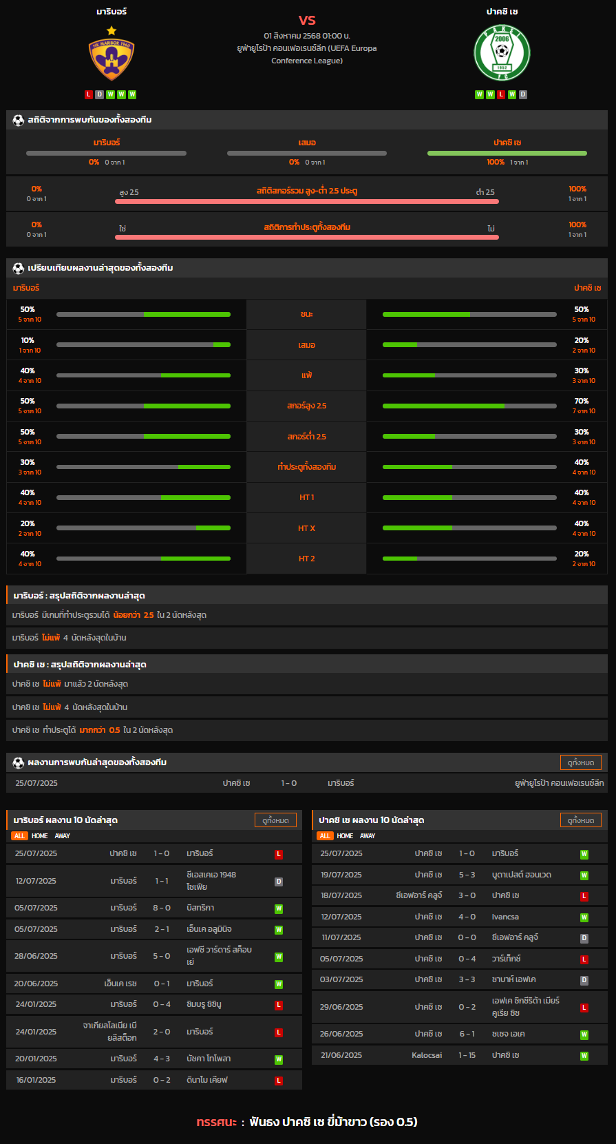Click the recent form comparison soccer ball icon
616x1144 pixels.
(19, 268)
